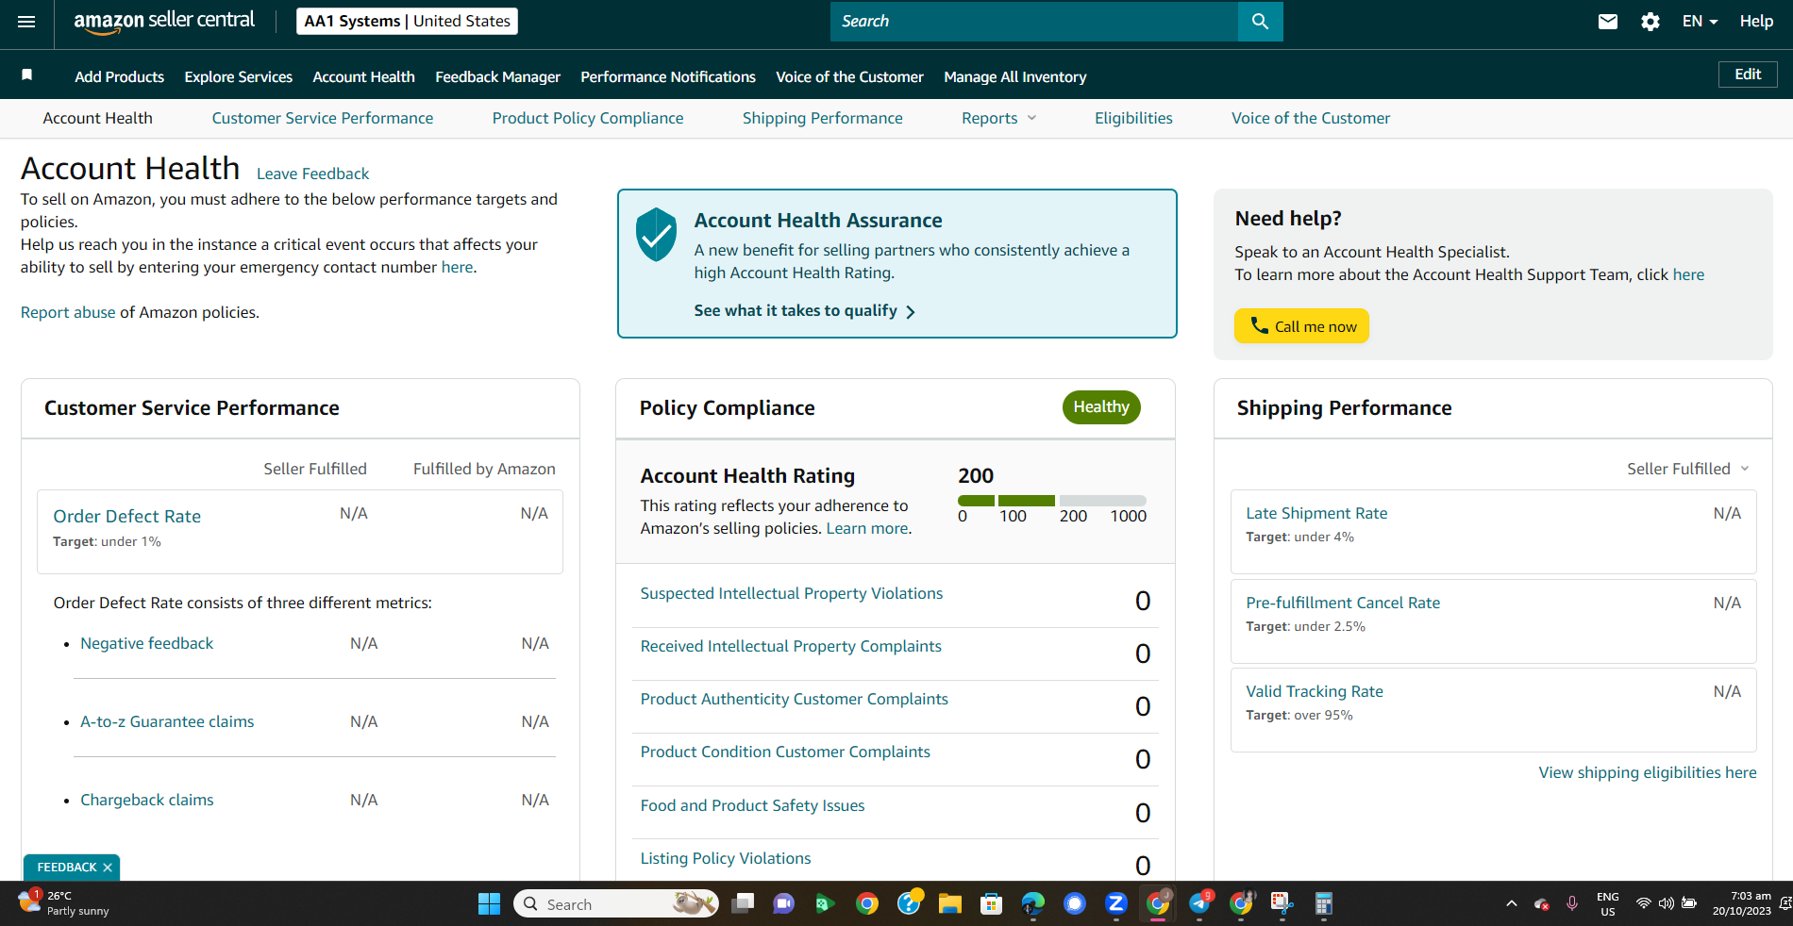Open Product Authenticity Customer Complaints
This screenshot has width=1793, height=926.
795,699
